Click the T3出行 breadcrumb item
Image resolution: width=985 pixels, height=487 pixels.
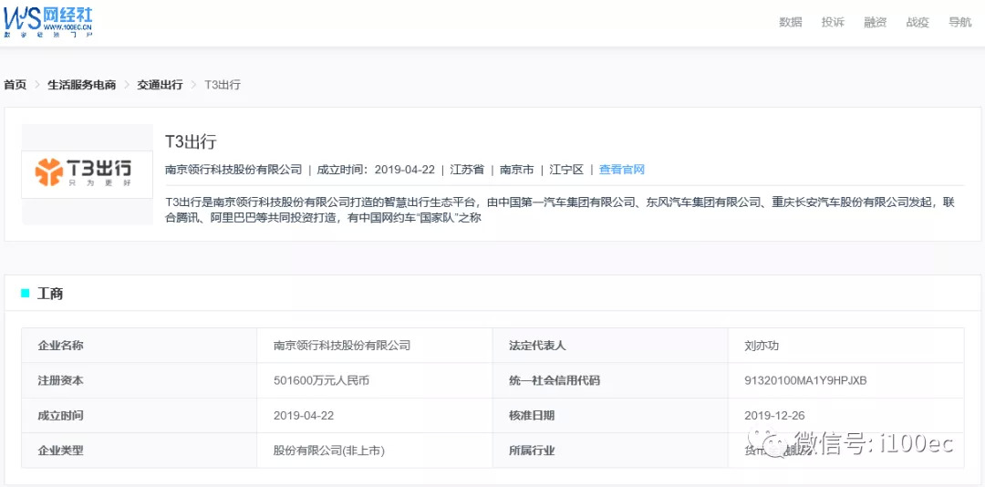tap(223, 85)
